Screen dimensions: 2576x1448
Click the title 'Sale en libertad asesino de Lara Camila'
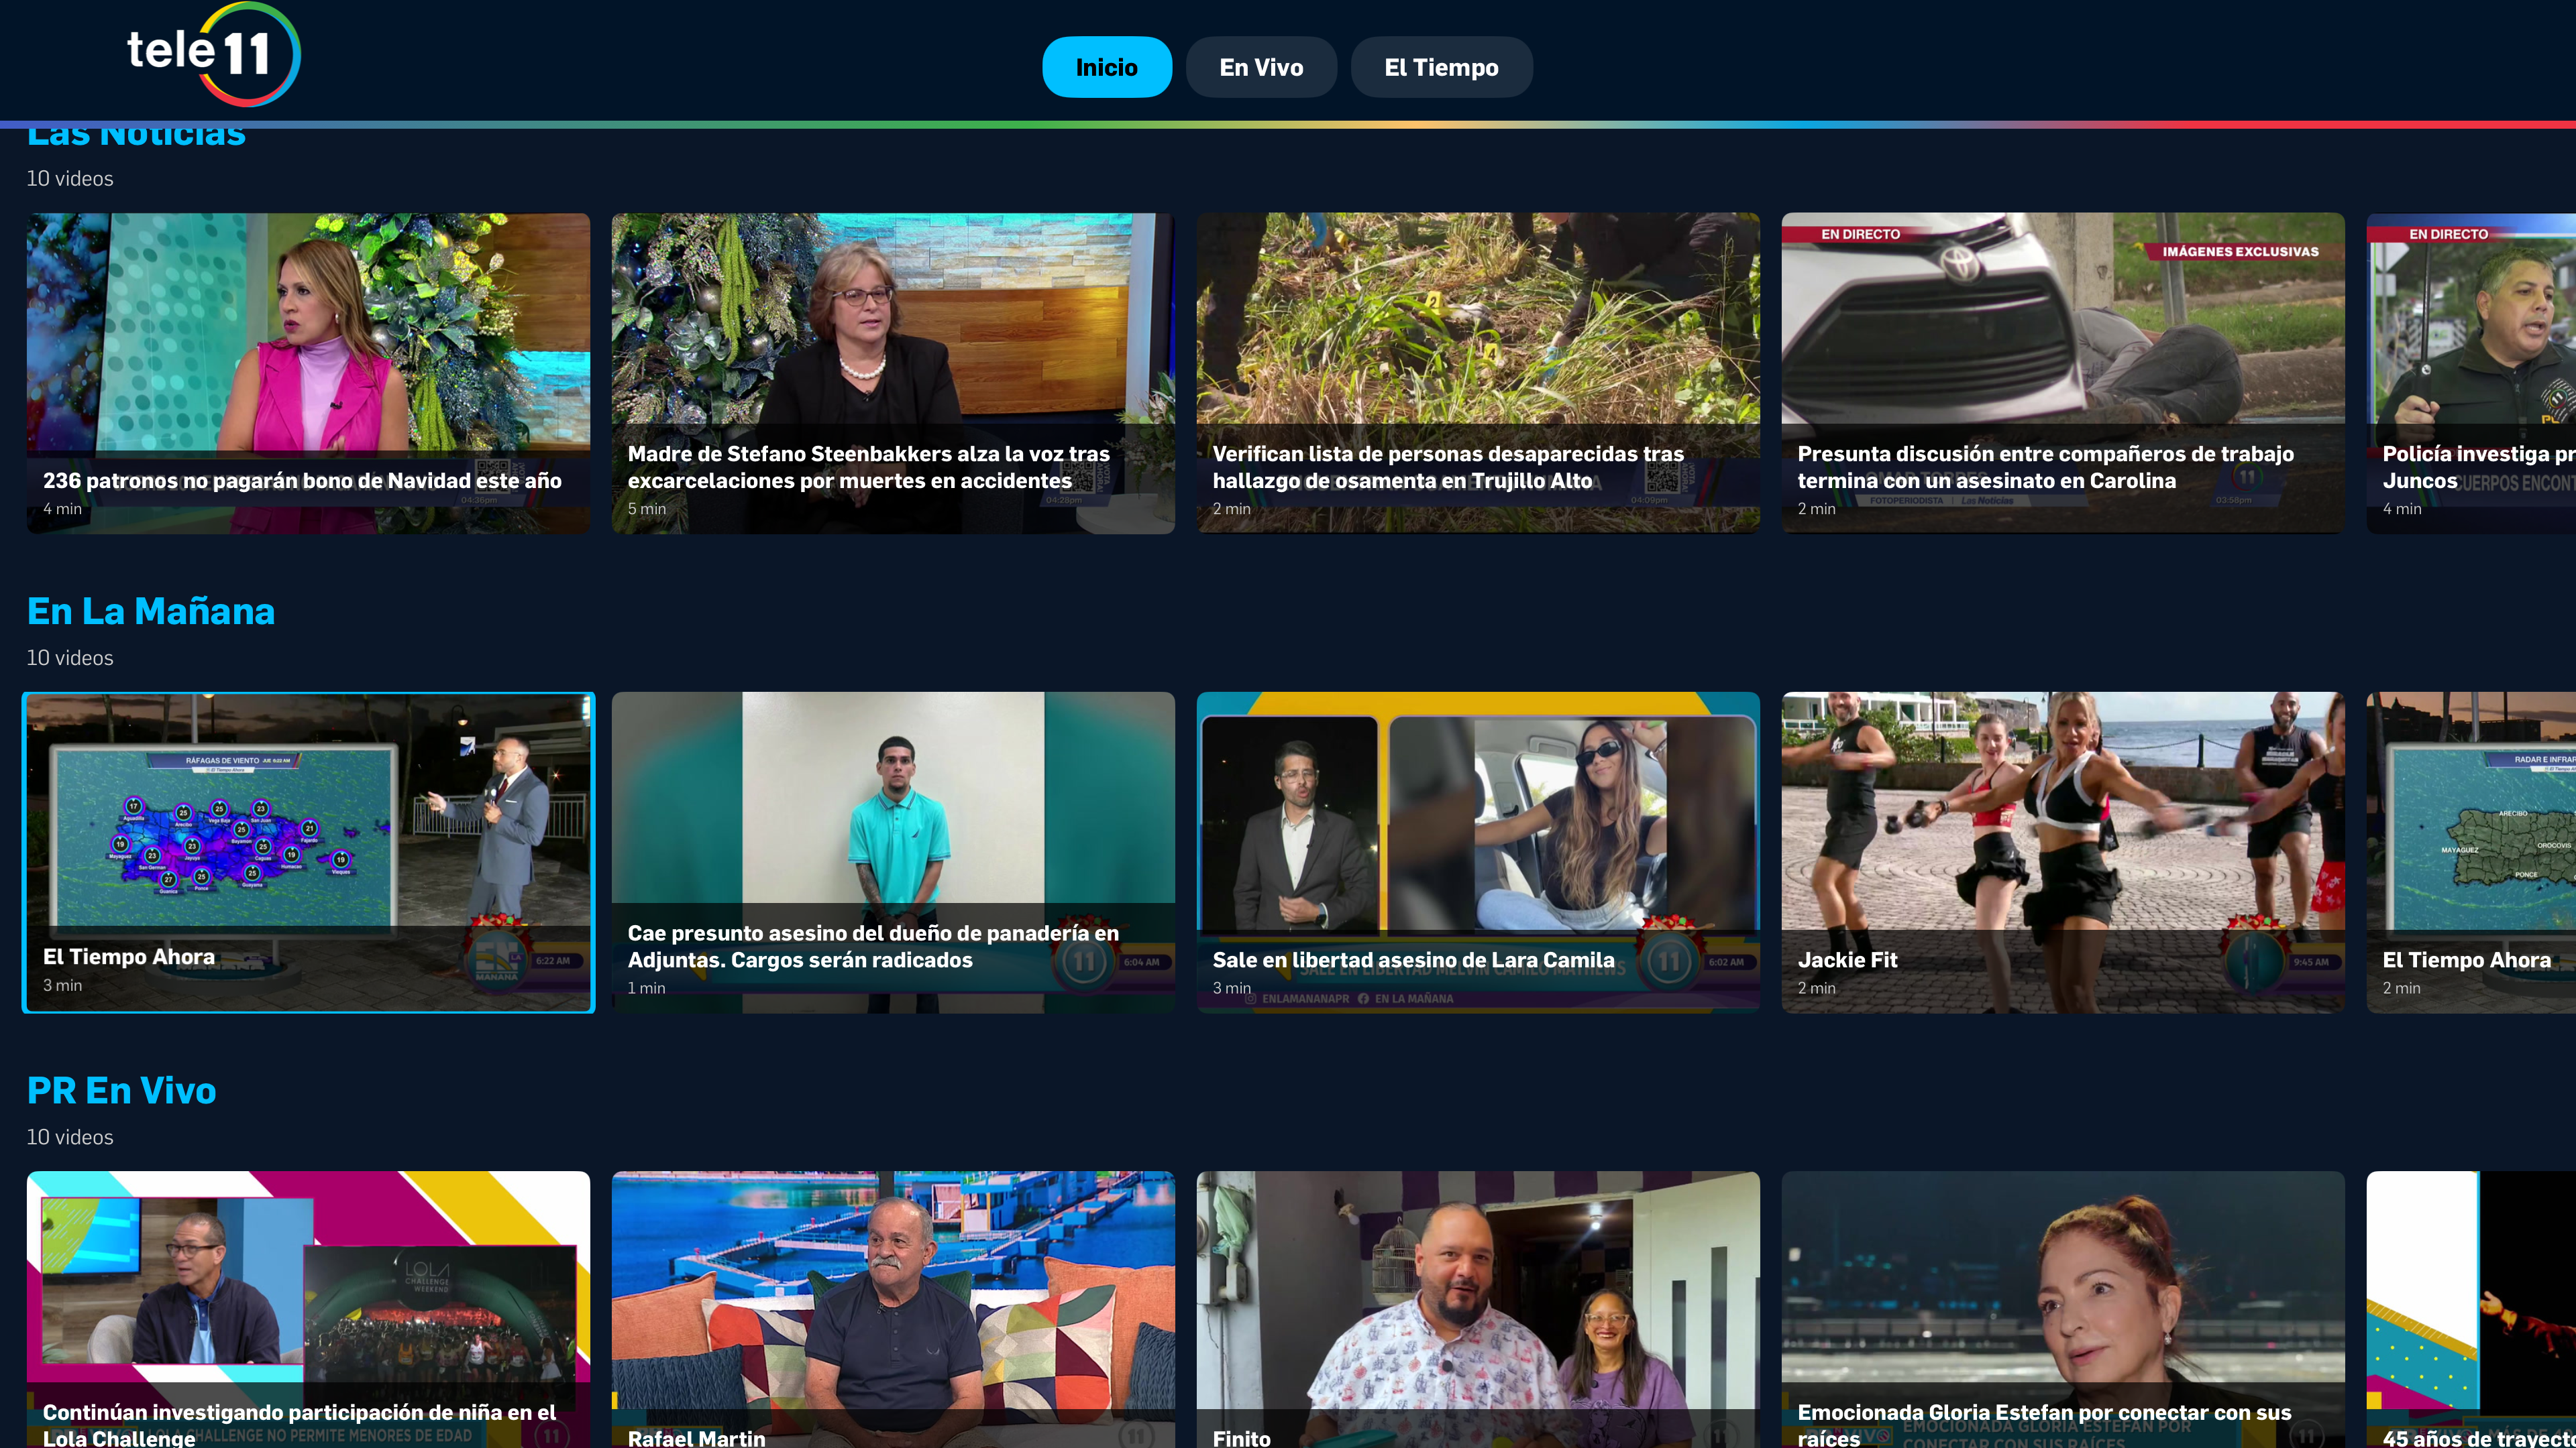tap(1413, 961)
